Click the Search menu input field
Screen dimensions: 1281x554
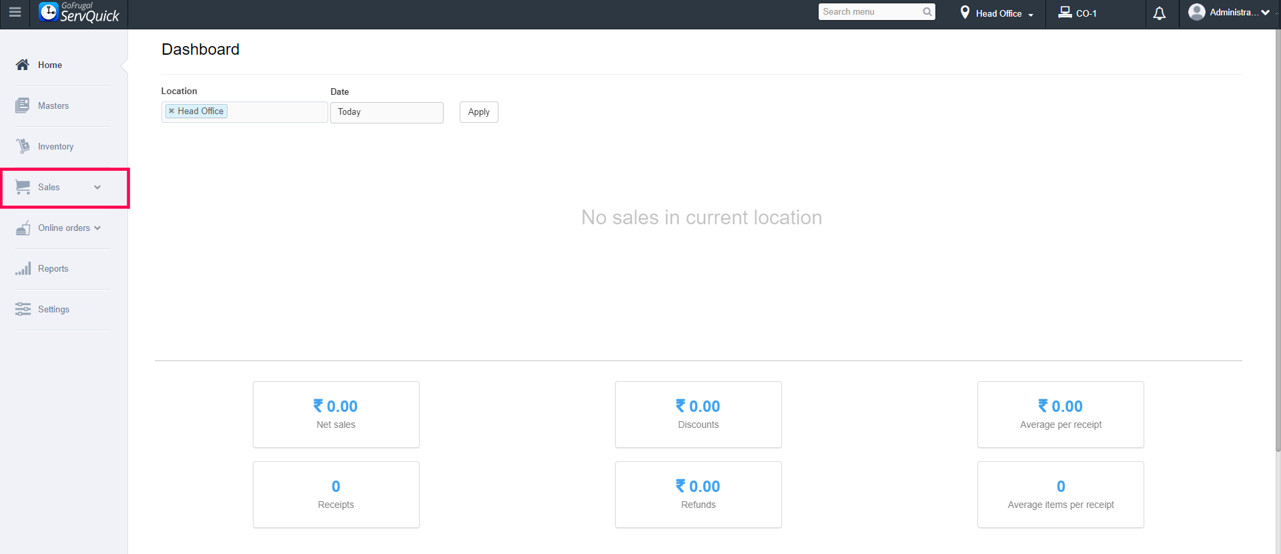(870, 12)
